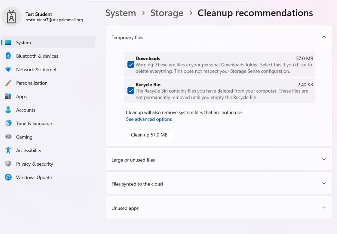Image resolution: width=337 pixels, height=234 pixels.
Task: Click the 57.0 MB Downloads size value
Action: click(x=304, y=59)
